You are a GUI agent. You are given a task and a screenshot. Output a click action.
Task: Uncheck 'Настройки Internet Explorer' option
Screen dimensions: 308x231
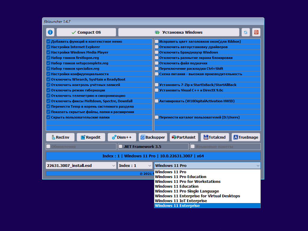pyautogui.click(x=48, y=47)
